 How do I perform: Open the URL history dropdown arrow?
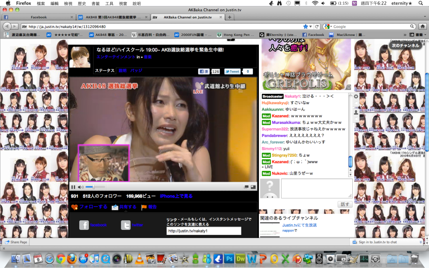click(311, 26)
